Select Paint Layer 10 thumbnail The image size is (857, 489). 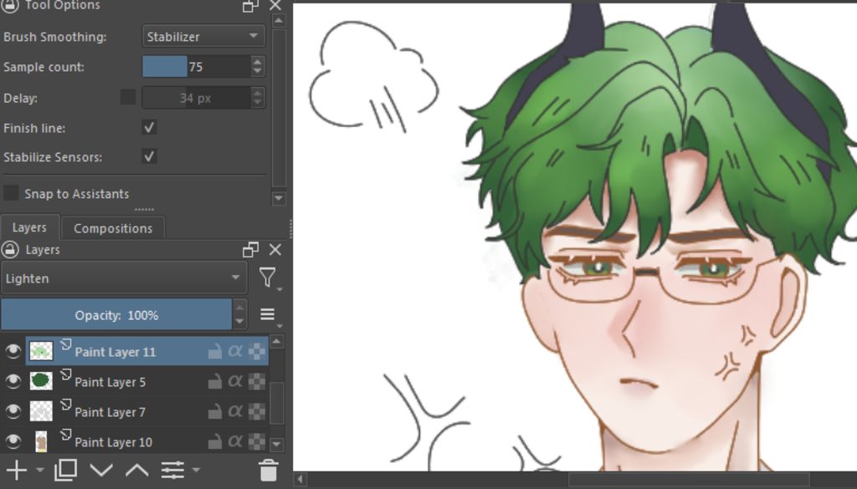click(x=41, y=441)
